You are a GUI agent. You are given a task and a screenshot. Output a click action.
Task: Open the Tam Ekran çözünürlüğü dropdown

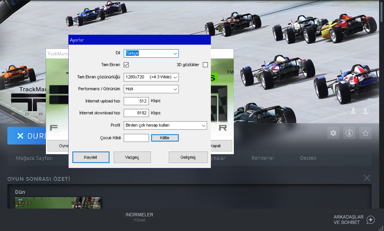click(151, 77)
